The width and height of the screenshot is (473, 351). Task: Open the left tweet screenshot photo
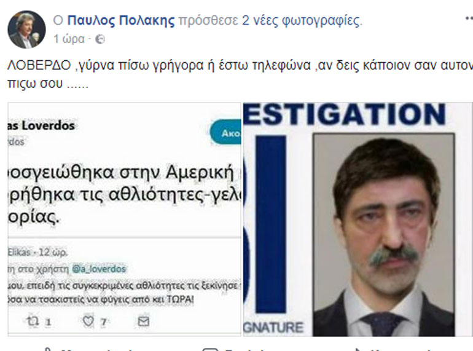click(x=124, y=219)
